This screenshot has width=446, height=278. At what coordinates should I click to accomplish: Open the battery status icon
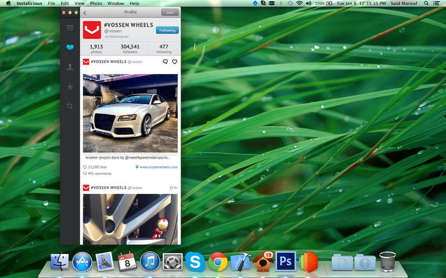point(329,3)
